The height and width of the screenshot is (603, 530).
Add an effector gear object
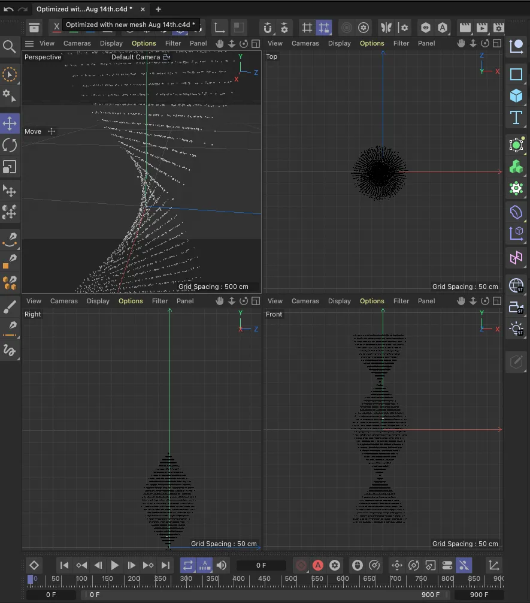[x=516, y=188]
